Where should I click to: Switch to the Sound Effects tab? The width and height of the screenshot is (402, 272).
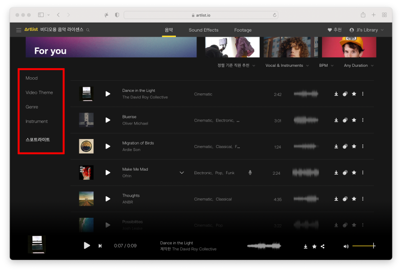204,30
